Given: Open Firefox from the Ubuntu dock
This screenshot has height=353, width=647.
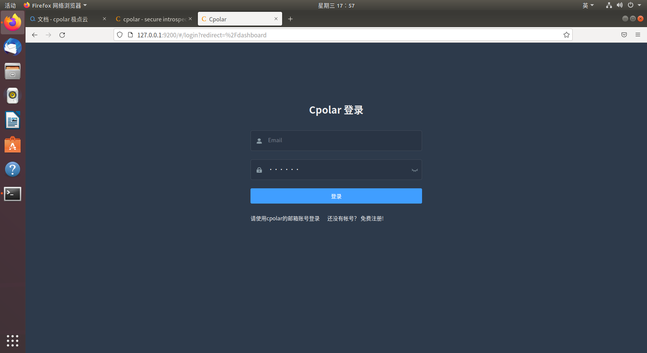Looking at the screenshot, I should (x=13, y=22).
